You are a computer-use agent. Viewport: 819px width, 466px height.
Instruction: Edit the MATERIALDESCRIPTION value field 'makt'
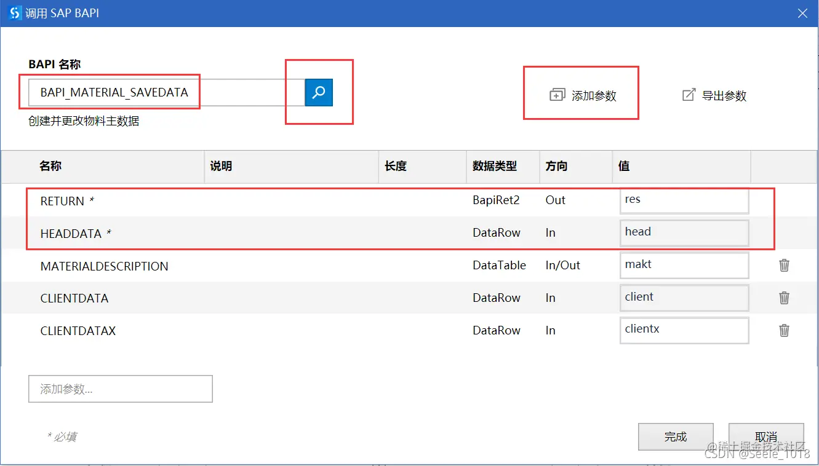(x=684, y=266)
